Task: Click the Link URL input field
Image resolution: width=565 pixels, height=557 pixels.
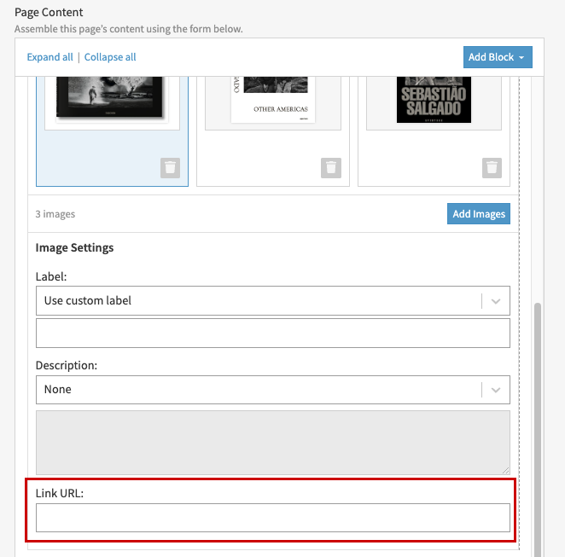Action: 273,518
